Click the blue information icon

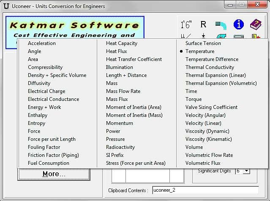[x=238, y=24]
